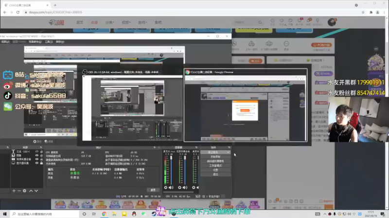The height and width of the screenshot is (218, 389).
Task: Mute the 视频采集设备 mixer channel speaker
Action: pyautogui.click(x=185, y=187)
